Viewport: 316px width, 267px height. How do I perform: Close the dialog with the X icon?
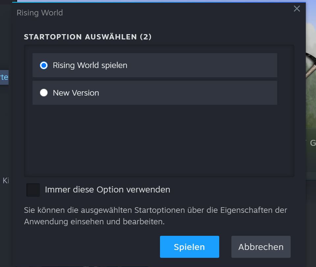coord(297,9)
